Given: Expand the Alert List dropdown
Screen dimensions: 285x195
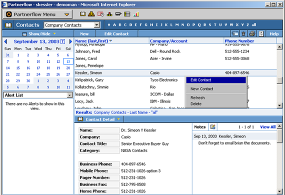Looking at the screenshot, I should [69, 95].
